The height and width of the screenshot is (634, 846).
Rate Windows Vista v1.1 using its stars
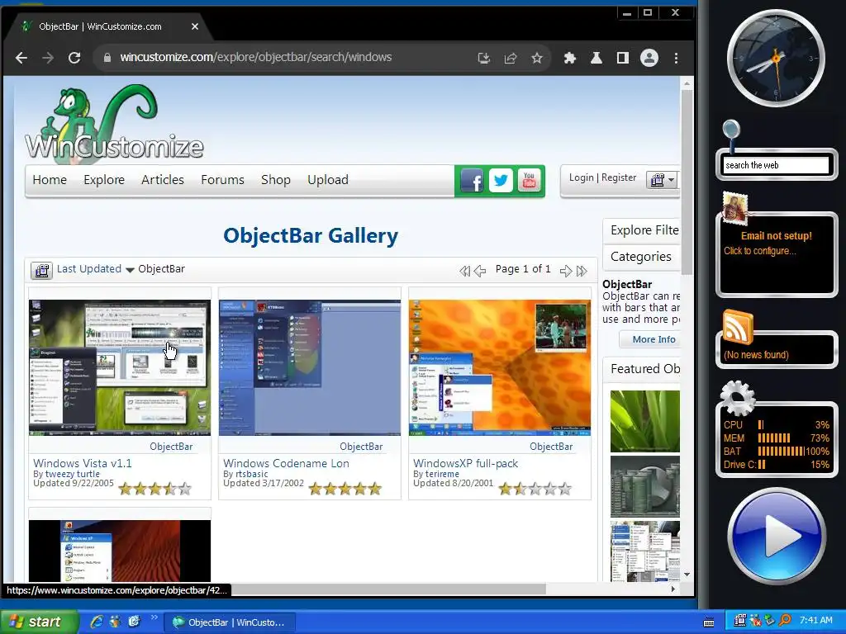tap(154, 489)
